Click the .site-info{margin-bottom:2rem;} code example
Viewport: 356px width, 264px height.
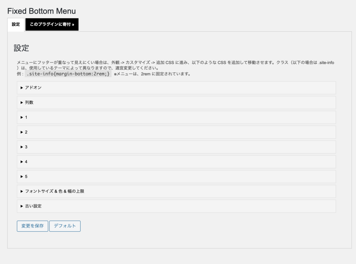[68, 74]
